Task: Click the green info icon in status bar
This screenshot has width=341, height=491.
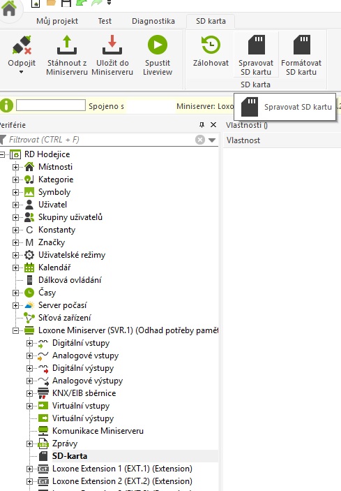Action: point(6,105)
